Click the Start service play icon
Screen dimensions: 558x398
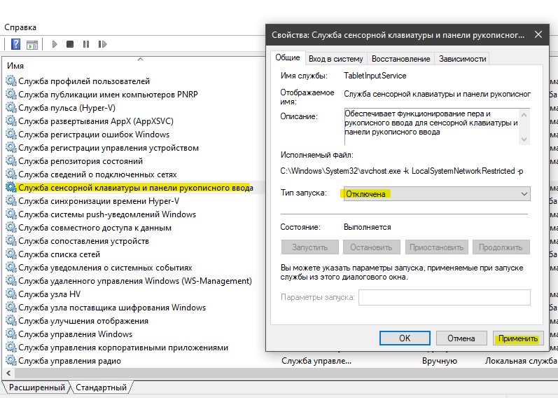click(55, 44)
